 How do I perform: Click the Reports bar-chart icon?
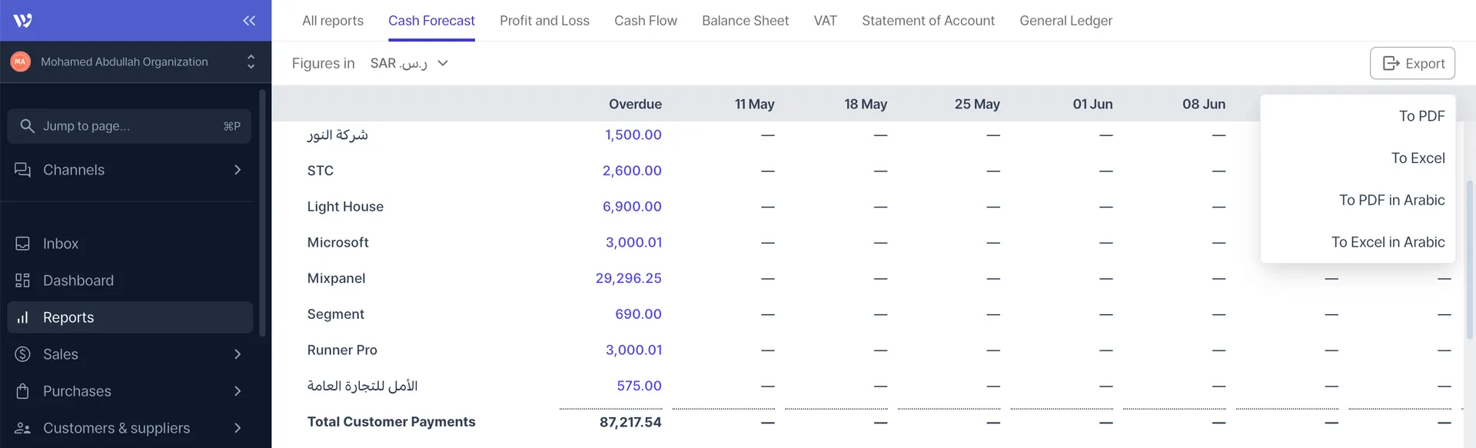[x=24, y=317]
